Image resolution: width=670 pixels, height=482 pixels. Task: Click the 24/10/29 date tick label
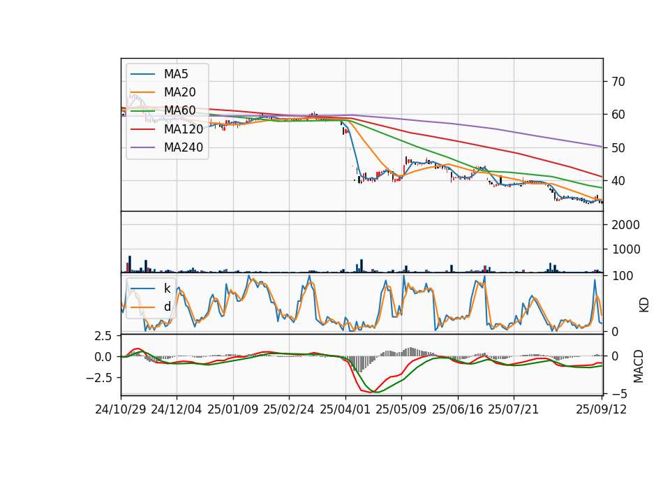point(121,409)
